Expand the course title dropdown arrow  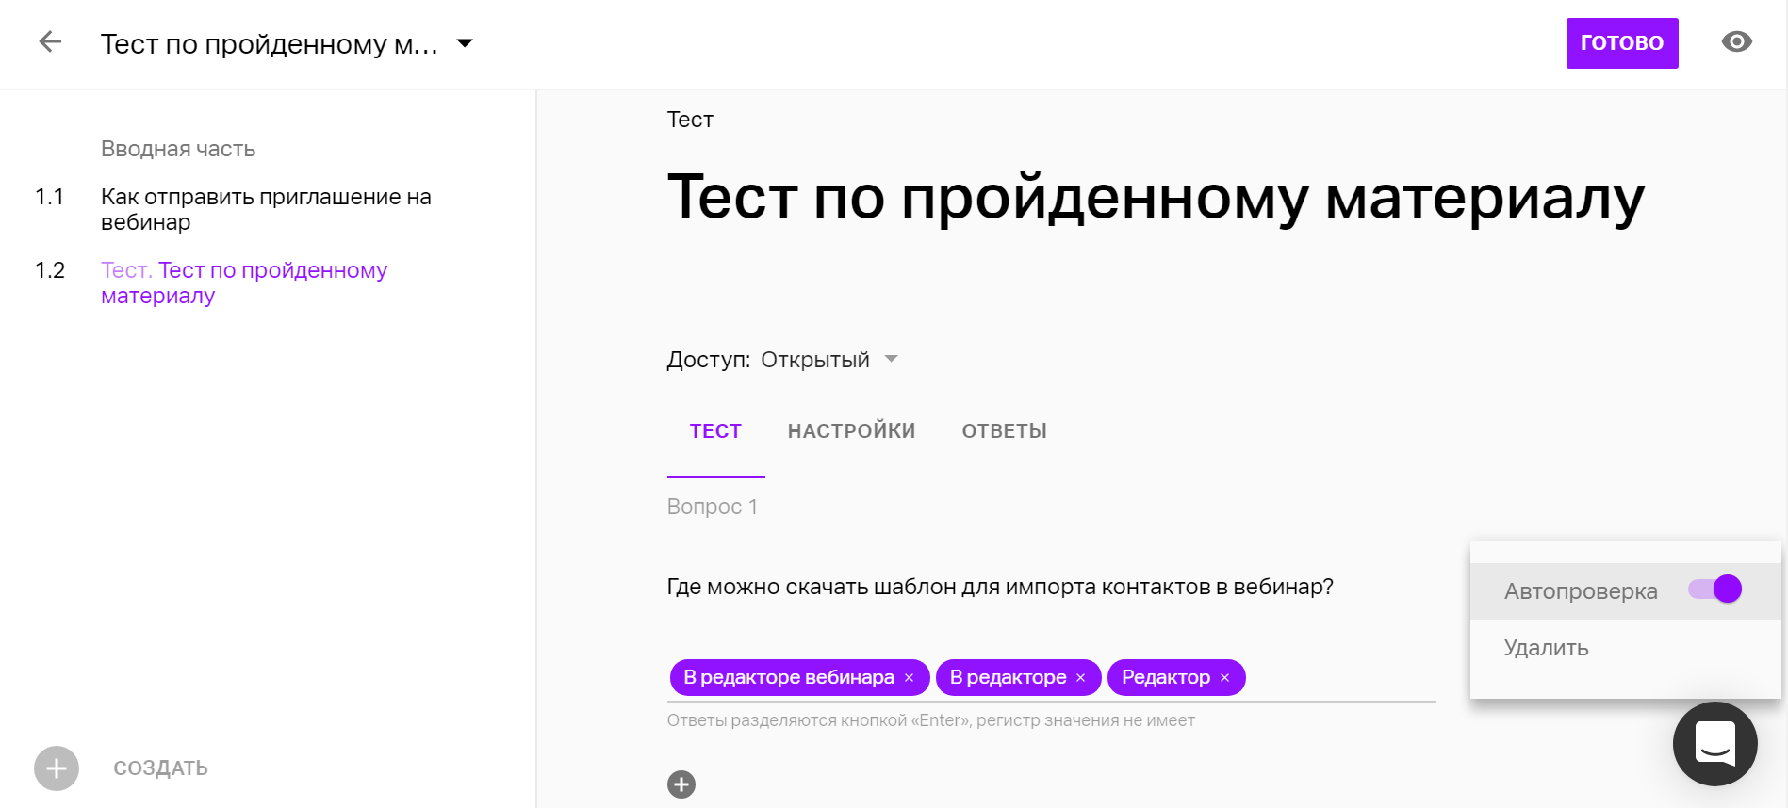tap(465, 43)
